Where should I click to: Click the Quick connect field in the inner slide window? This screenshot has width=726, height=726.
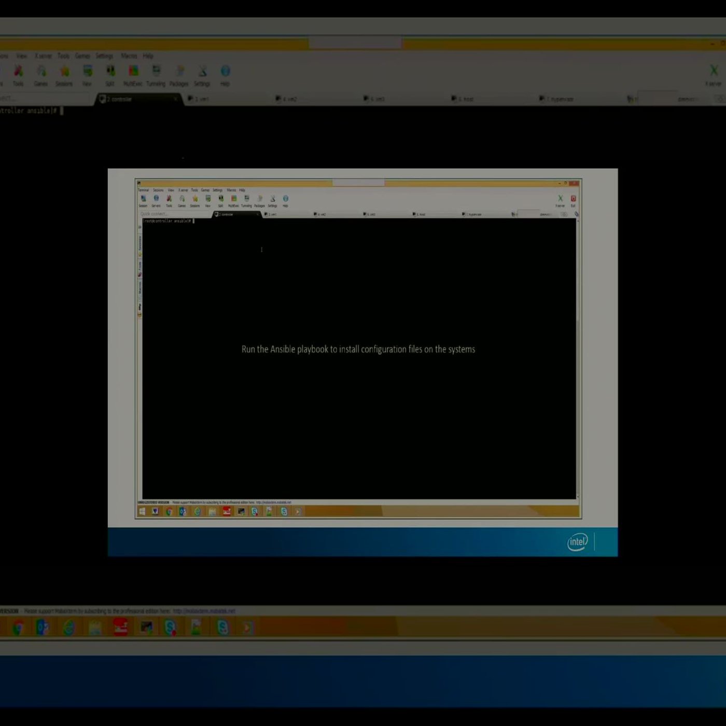click(174, 214)
